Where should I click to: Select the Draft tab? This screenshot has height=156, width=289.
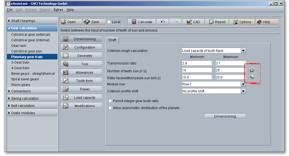pos(112,40)
